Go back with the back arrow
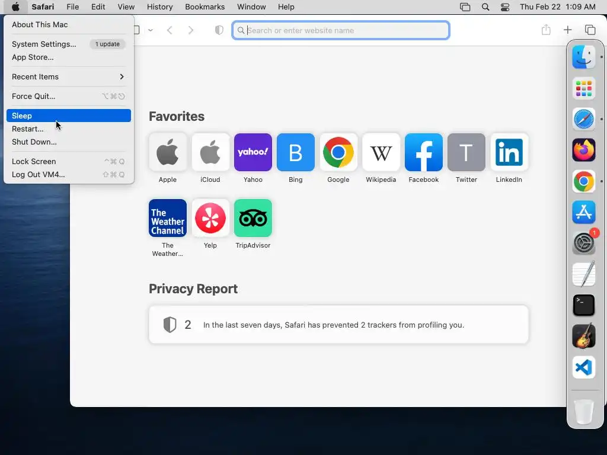The width and height of the screenshot is (607, 455). click(x=170, y=30)
